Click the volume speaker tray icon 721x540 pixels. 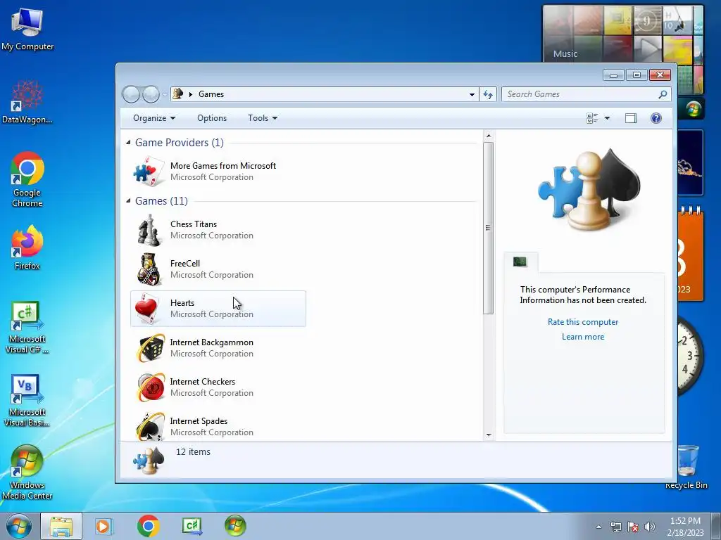coord(649,527)
